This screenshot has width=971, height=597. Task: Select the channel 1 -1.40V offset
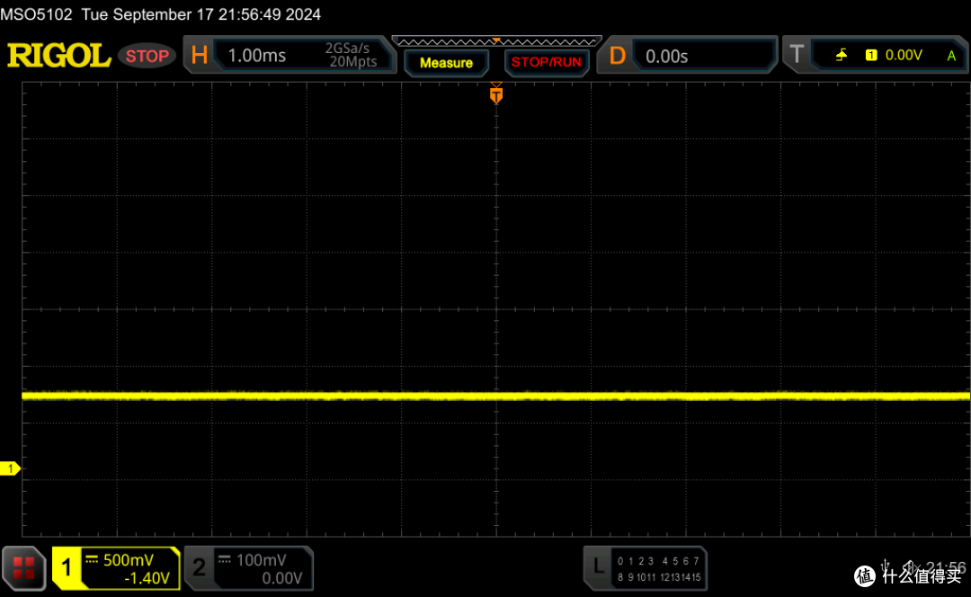click(x=147, y=578)
